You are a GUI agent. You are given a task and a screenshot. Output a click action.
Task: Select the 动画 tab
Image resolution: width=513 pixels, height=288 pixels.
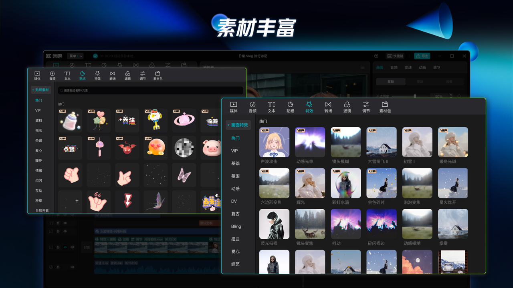tap(422, 67)
